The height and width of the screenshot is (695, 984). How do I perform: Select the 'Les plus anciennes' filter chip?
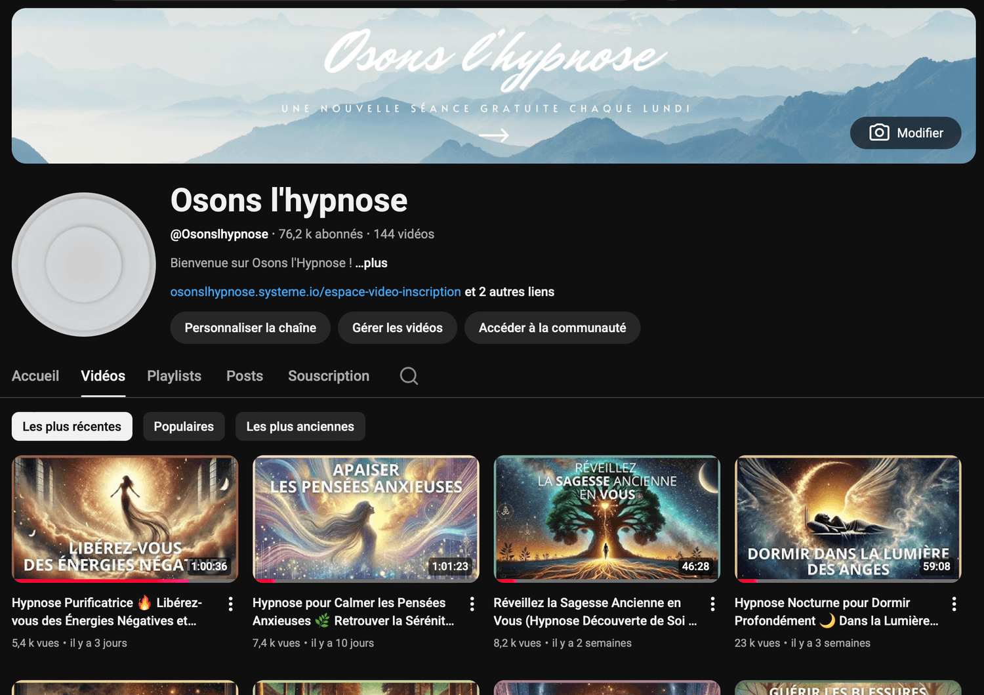(x=300, y=427)
